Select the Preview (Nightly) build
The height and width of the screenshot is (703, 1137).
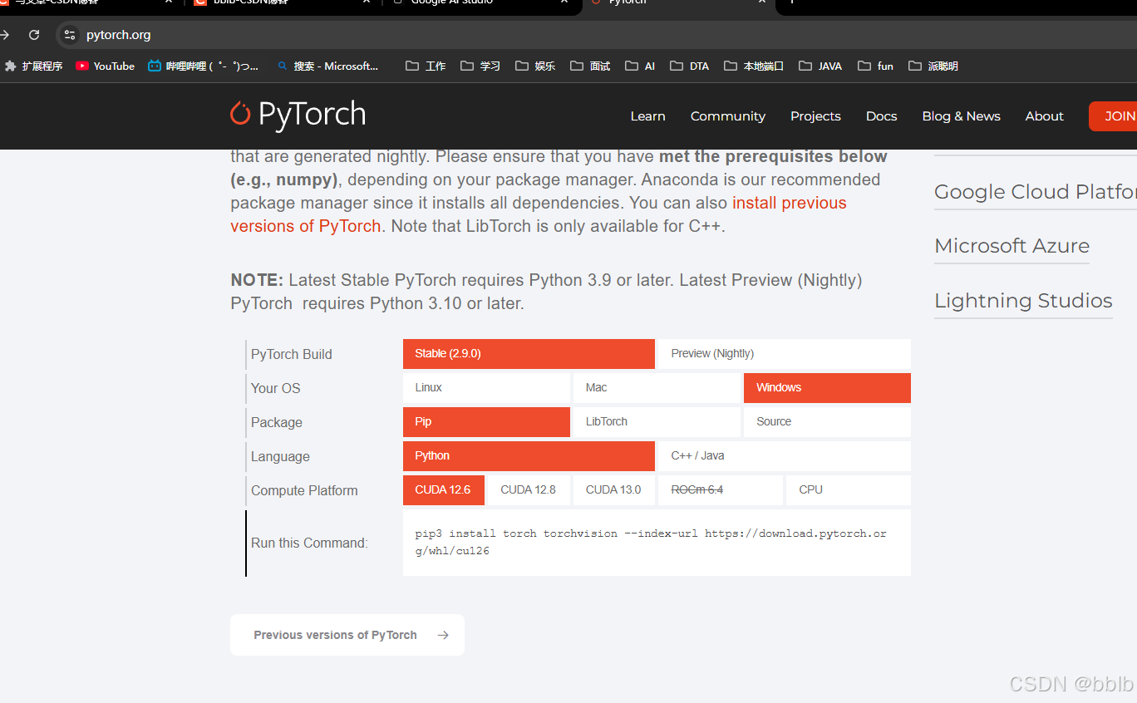point(785,354)
